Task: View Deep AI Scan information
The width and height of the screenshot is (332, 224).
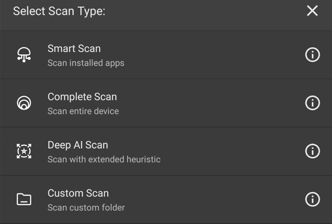Action: click(312, 151)
